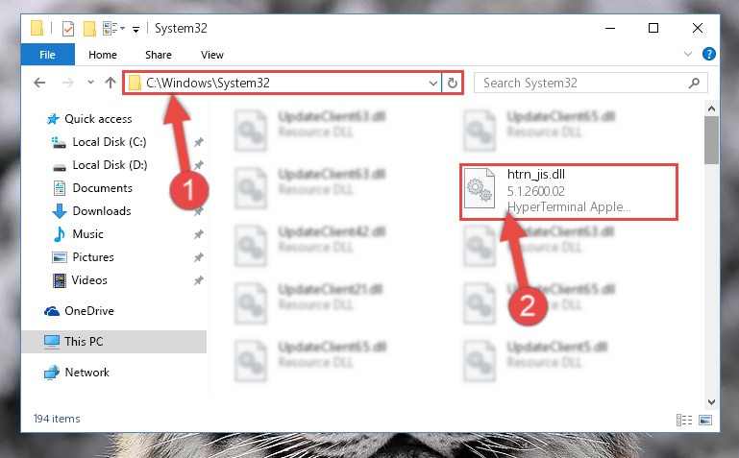
Task: Go up one folder level
Action: [111, 83]
